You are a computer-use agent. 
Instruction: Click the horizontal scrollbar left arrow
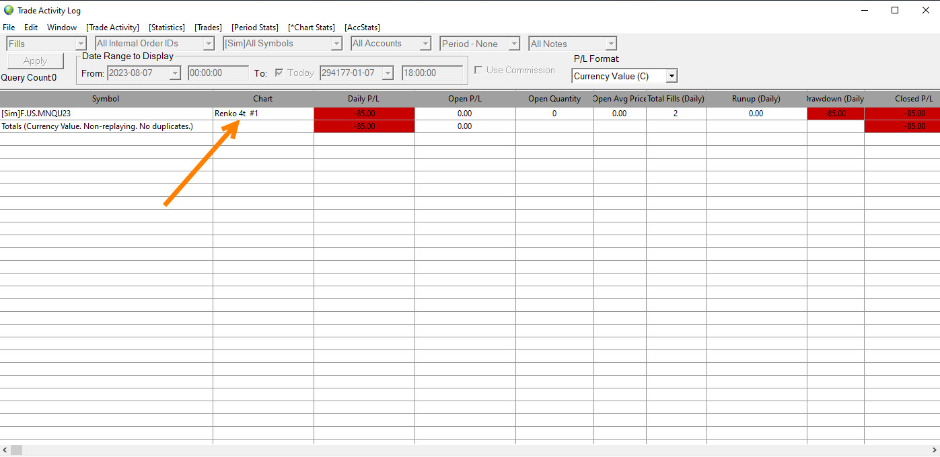pyautogui.click(x=5, y=450)
